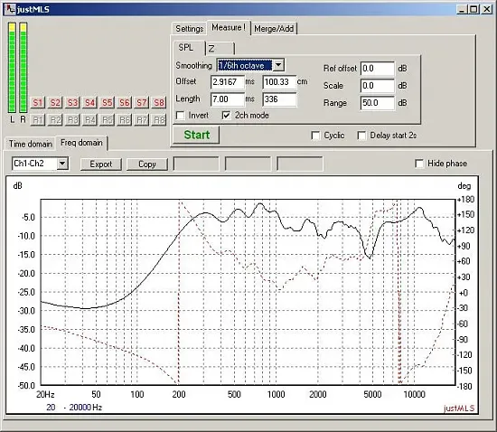Select store slot S7
497x432 pixels.
pyautogui.click(x=142, y=103)
